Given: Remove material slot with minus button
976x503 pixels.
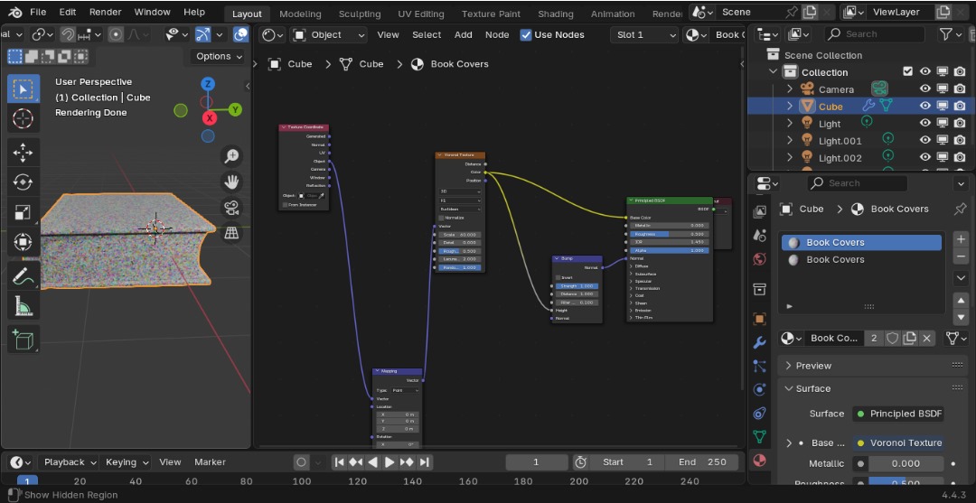Looking at the screenshot, I should point(961,256).
